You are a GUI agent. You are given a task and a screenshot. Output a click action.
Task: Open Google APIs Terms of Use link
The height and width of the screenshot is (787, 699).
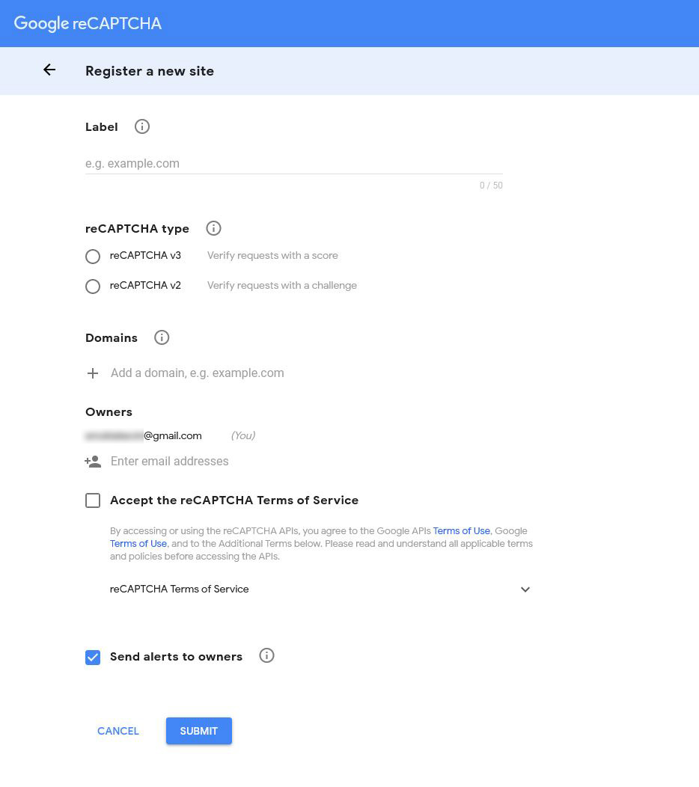462,531
